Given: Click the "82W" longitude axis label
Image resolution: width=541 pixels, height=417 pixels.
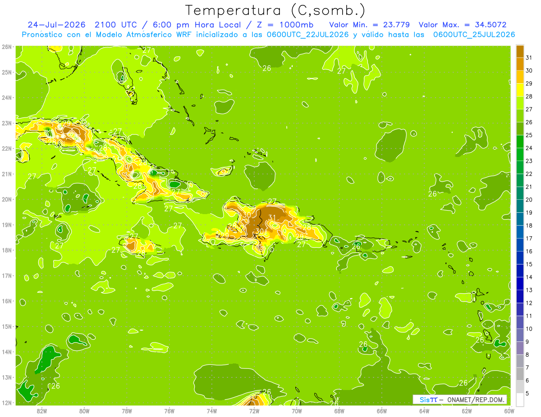Looking at the screenshot, I should (41, 410).
